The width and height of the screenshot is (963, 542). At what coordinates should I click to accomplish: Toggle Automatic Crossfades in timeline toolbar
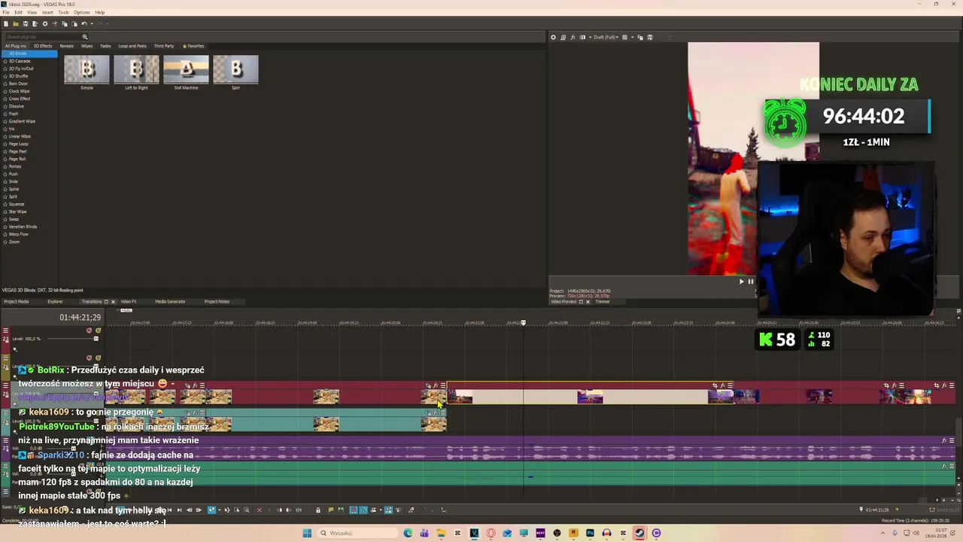point(363,510)
